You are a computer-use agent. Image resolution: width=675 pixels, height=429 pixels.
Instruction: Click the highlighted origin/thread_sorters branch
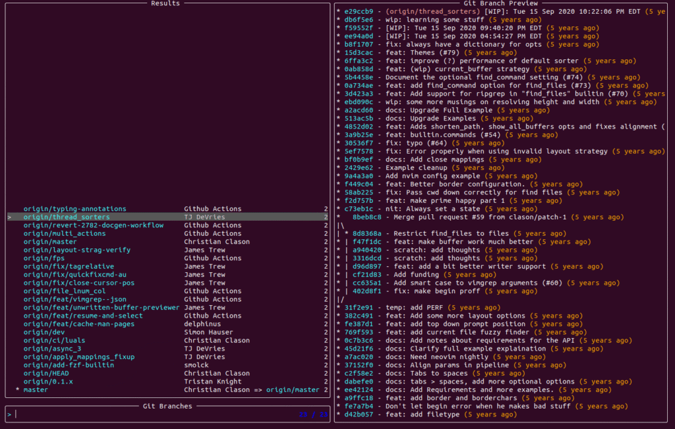click(x=67, y=217)
